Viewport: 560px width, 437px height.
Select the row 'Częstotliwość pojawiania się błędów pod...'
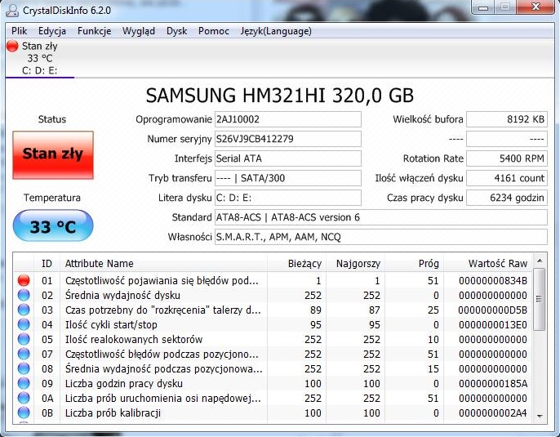(x=273, y=280)
